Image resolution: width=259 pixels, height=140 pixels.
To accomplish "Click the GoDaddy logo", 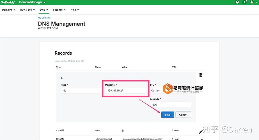I will point(8,2).
